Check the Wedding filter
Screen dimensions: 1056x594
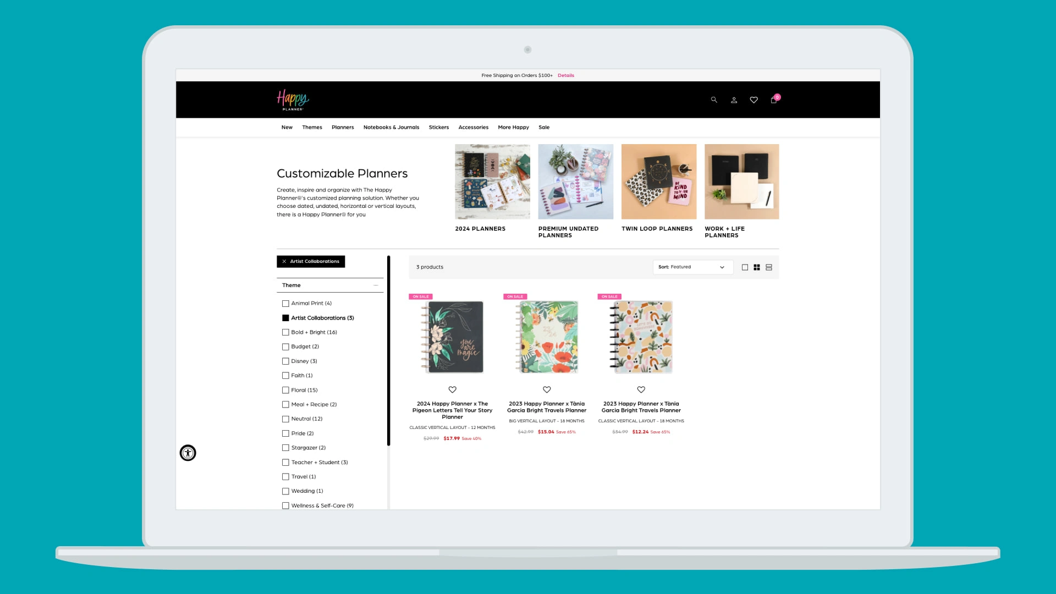click(x=285, y=491)
